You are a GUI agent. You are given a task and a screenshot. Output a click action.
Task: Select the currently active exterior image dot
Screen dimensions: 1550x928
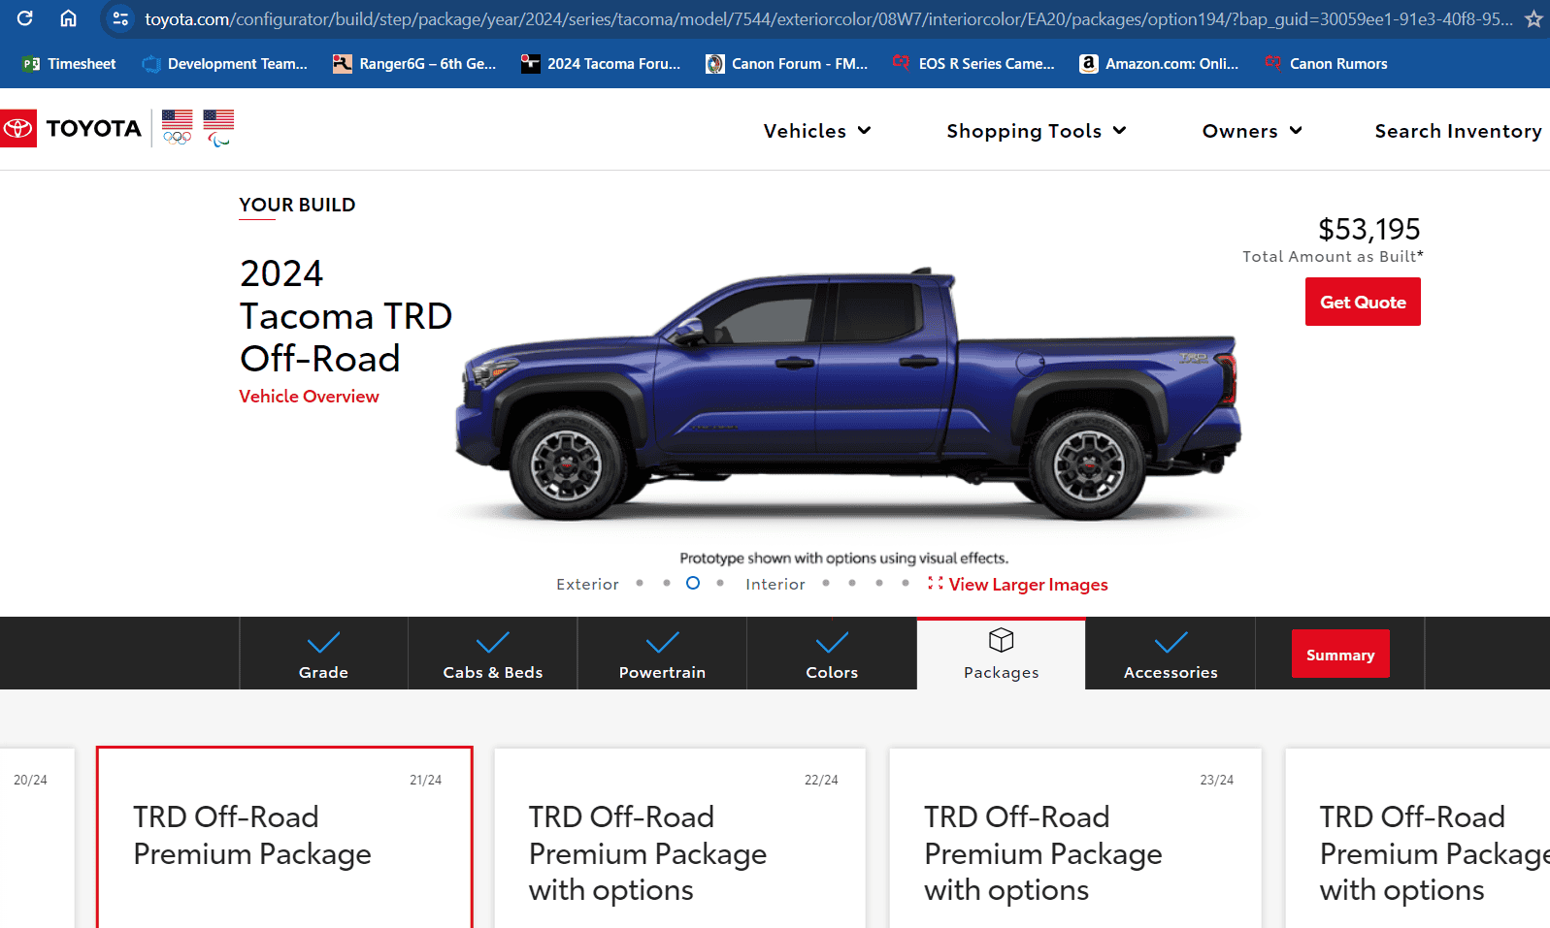pos(693,583)
